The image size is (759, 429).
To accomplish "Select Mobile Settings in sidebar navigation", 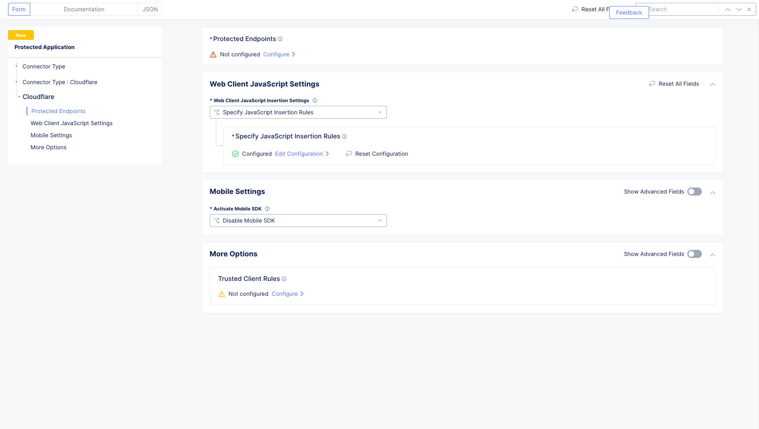I will click(51, 135).
